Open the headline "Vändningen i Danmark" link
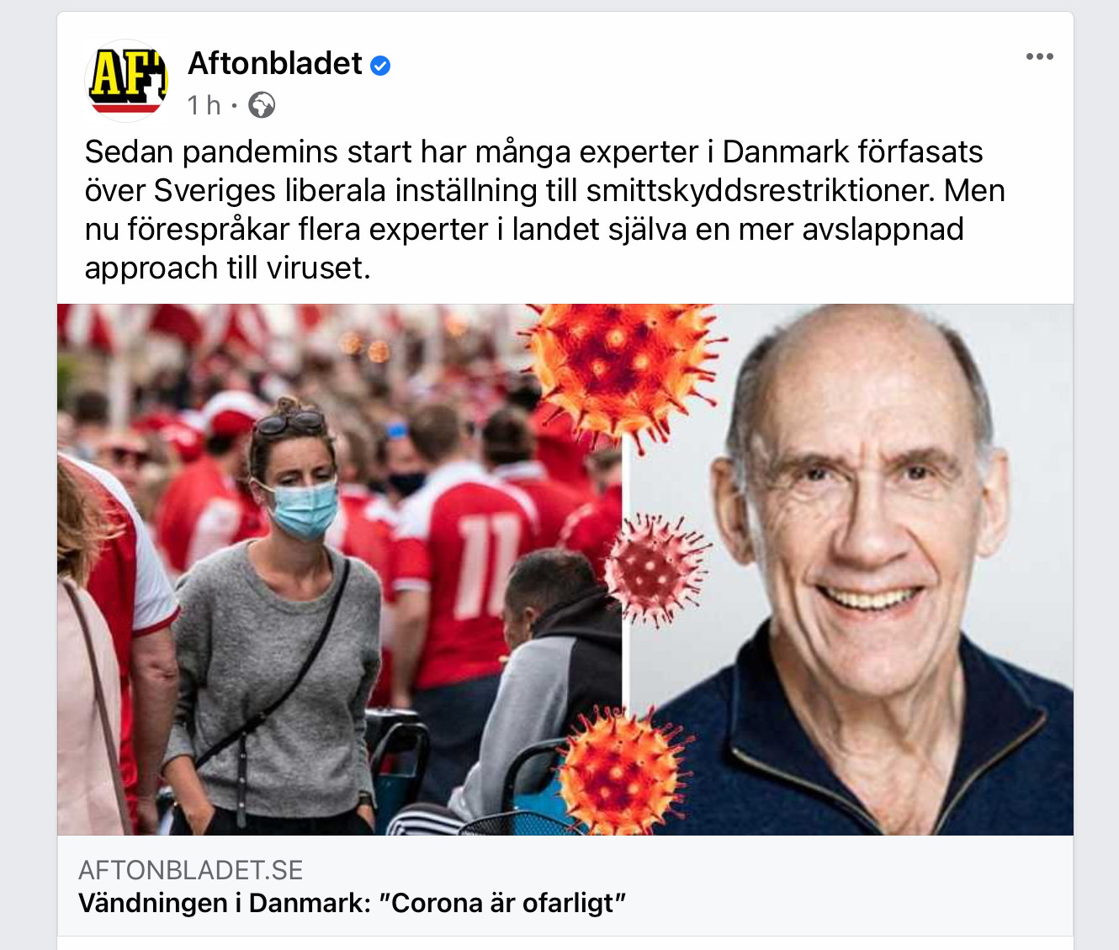The width and height of the screenshot is (1119, 950). [x=352, y=903]
